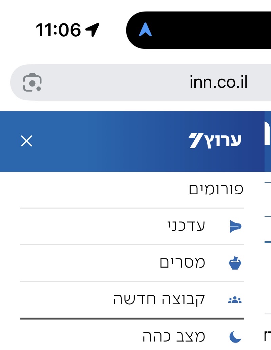This screenshot has height=350, width=271.
Task: Tap the partially hidden page logo behind menu
Action: click(268, 132)
